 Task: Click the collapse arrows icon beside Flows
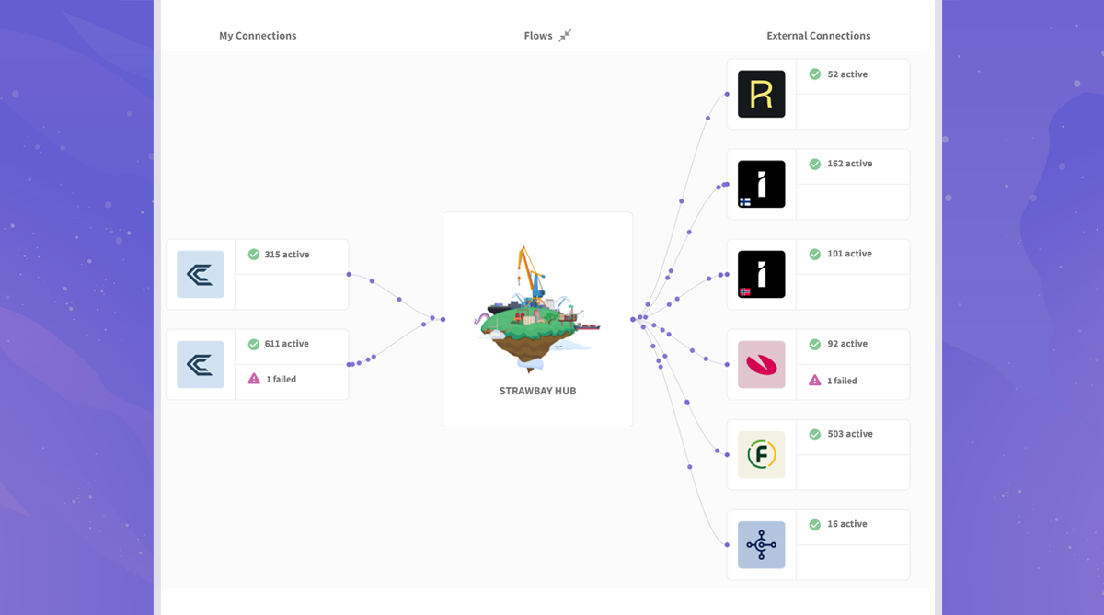(565, 36)
